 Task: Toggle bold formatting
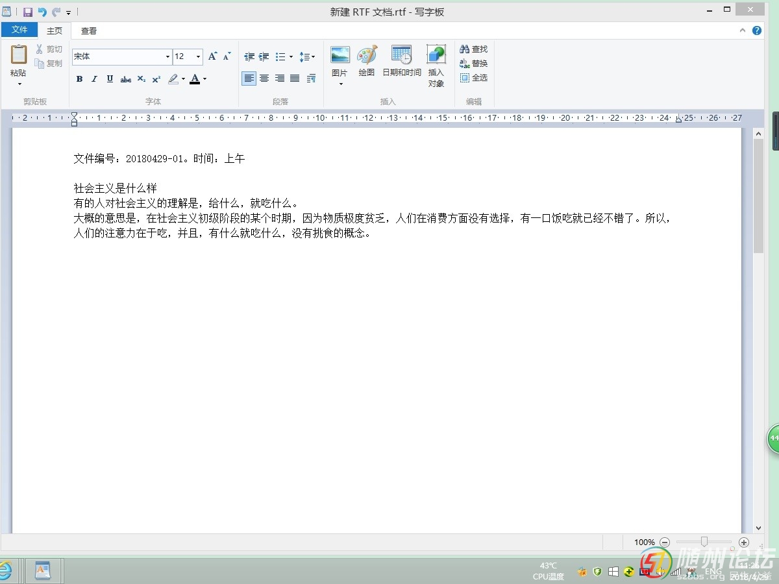79,79
